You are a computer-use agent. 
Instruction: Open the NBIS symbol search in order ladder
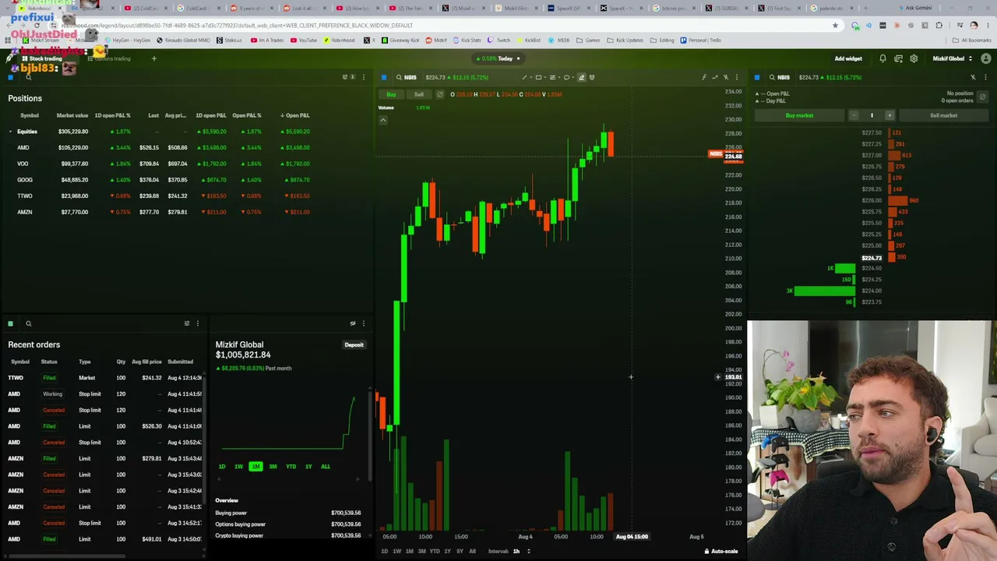(x=778, y=77)
